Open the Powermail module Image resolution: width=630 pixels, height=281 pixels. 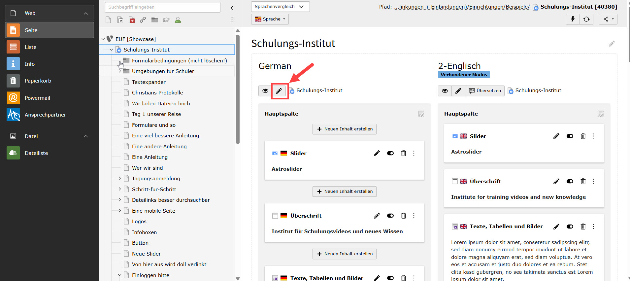[x=37, y=98]
